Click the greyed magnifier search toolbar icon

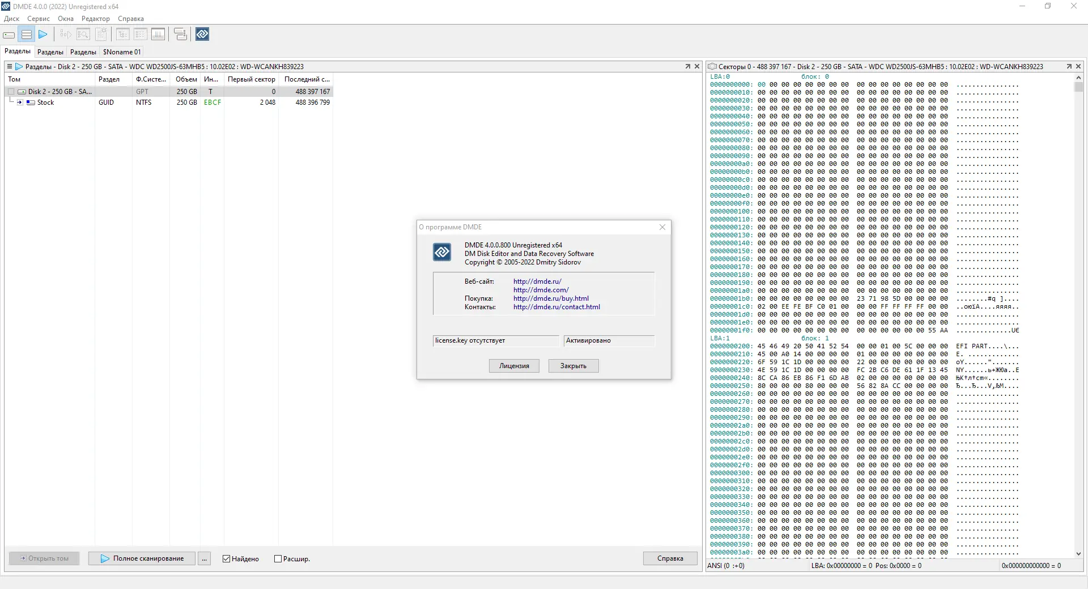(83, 35)
